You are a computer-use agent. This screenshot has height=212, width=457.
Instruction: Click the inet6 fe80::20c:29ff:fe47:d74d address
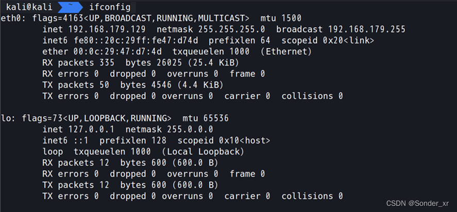[x=121, y=41]
